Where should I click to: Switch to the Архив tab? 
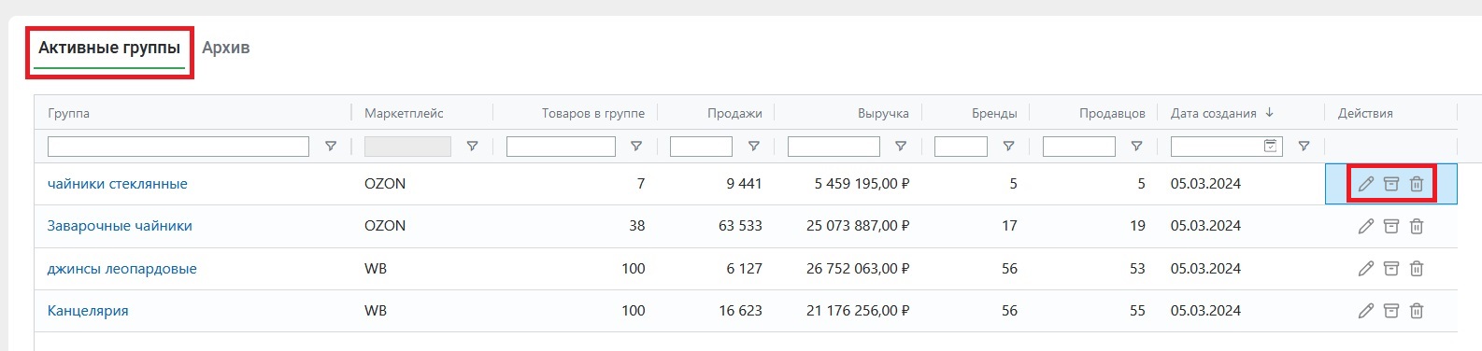[226, 48]
